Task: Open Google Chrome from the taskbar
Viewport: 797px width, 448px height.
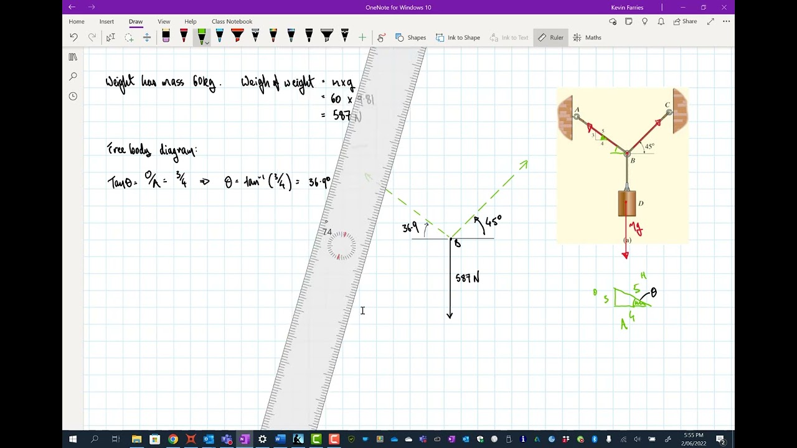Action: (x=172, y=439)
